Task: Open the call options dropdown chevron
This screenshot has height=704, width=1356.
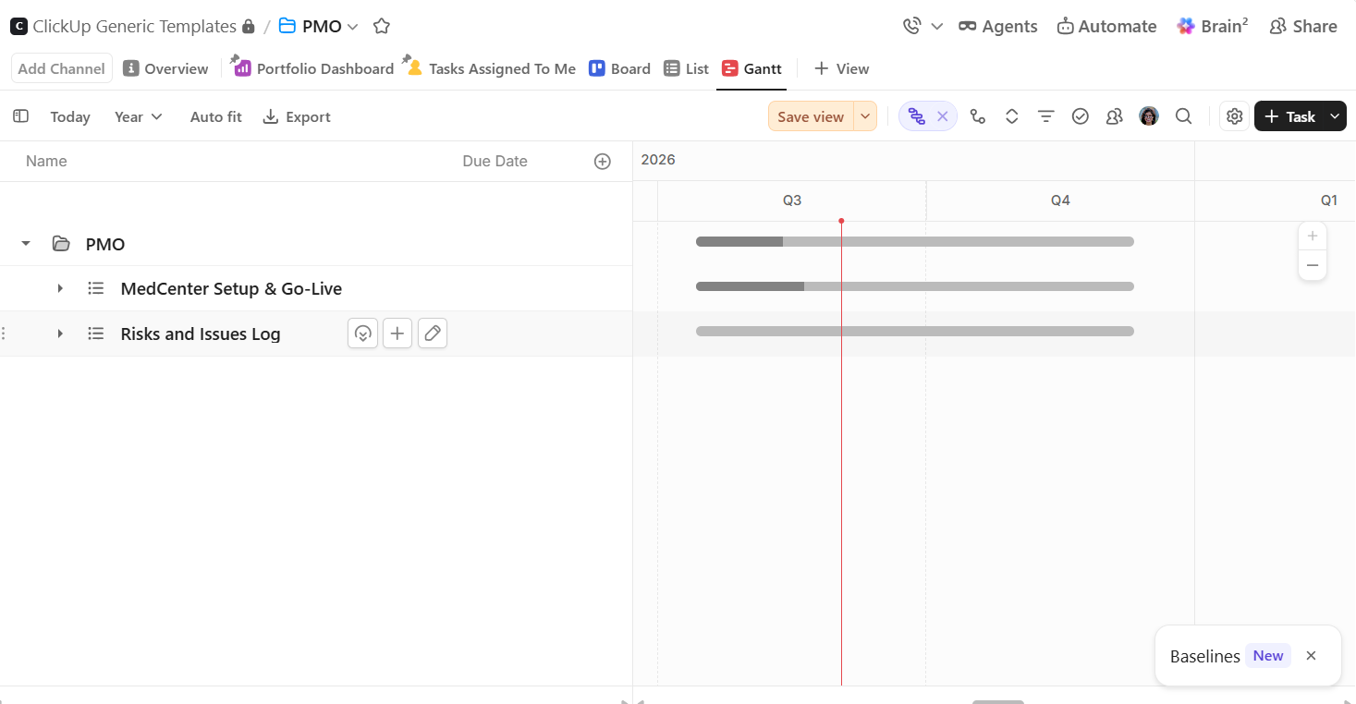Action: [937, 27]
